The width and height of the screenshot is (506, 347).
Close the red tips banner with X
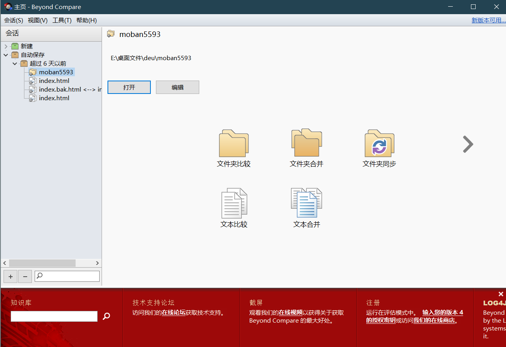(x=500, y=294)
